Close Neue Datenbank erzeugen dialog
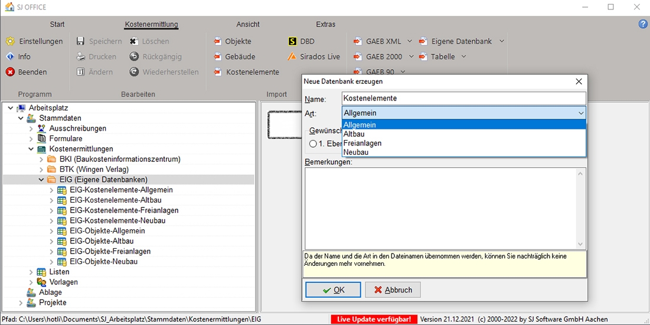This screenshot has width=650, height=325. 579,82
